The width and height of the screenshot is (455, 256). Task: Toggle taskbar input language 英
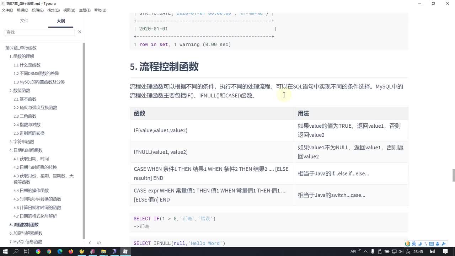[x=408, y=251]
